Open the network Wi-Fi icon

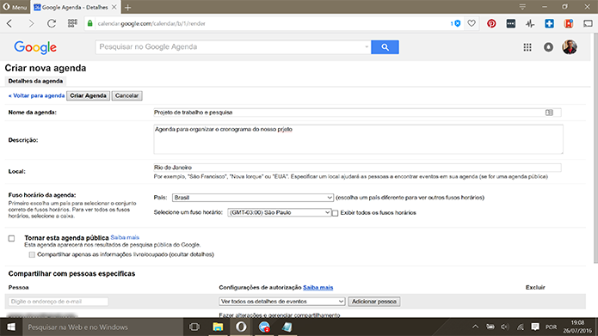521,327
